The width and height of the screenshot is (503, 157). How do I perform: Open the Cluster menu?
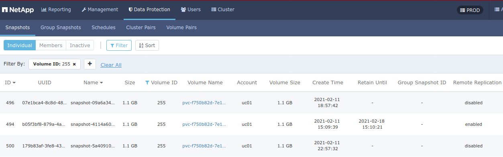(x=223, y=10)
